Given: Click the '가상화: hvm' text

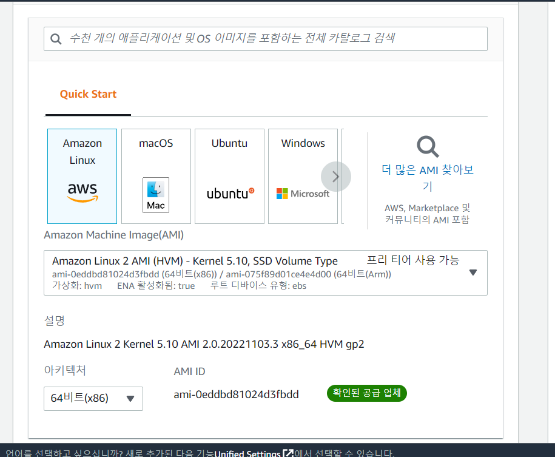Looking at the screenshot, I should (77, 285).
